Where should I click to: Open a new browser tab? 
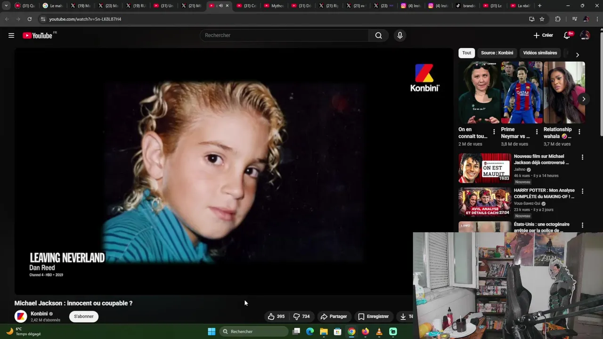coord(539,6)
